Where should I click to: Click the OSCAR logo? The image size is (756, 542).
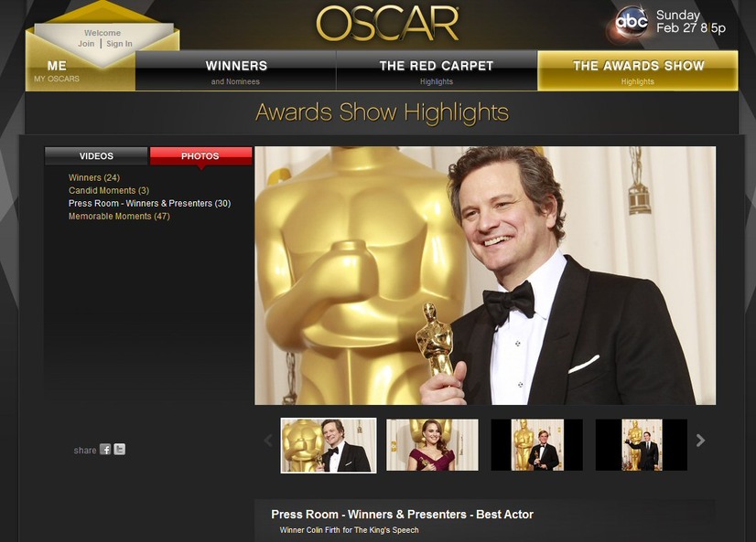coord(387,23)
